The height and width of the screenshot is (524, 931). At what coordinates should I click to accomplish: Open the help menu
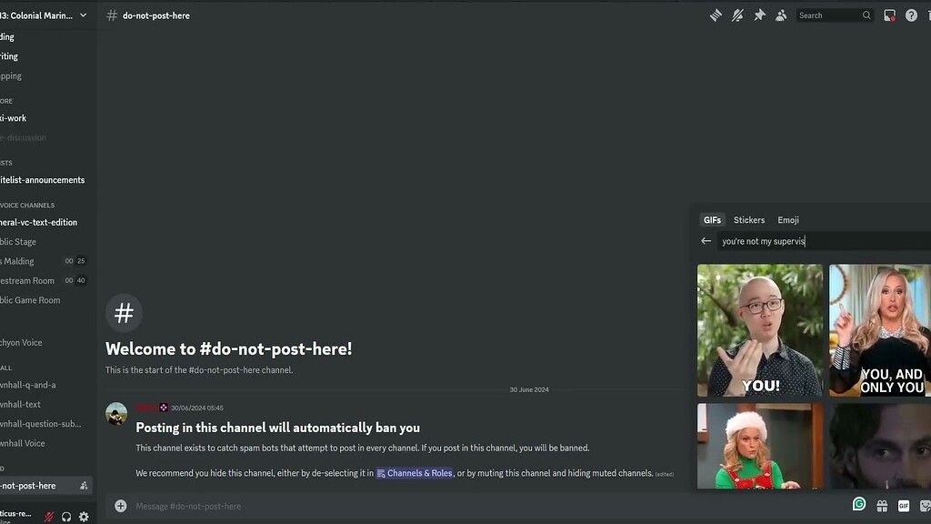pos(911,15)
